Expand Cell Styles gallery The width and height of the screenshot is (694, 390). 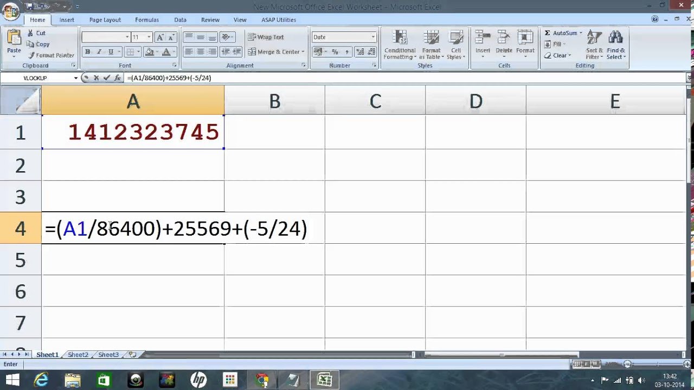(x=456, y=45)
